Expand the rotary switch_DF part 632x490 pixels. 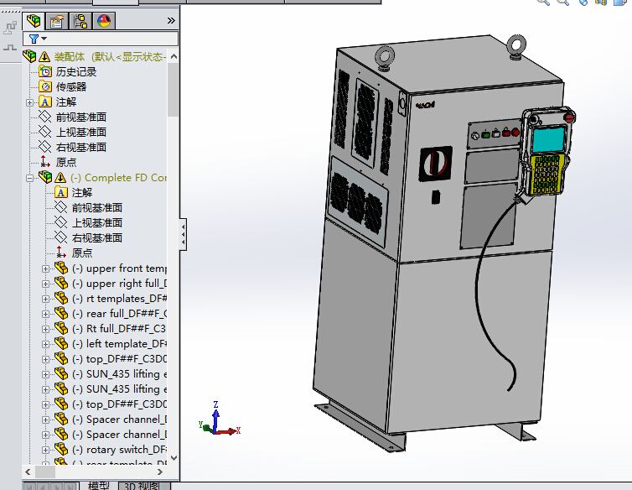pos(45,450)
